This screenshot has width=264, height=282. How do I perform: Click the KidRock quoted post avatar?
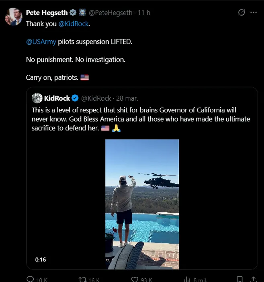[x=37, y=98]
